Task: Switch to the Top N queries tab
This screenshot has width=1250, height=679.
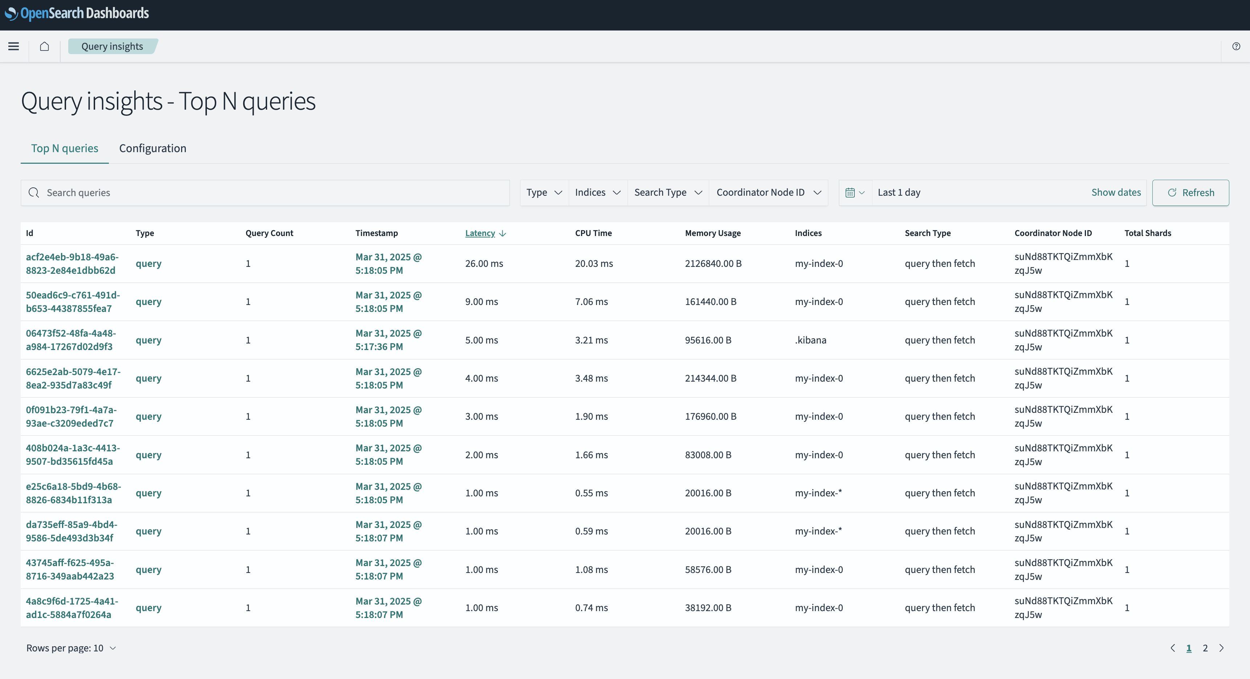Action: (x=65, y=148)
